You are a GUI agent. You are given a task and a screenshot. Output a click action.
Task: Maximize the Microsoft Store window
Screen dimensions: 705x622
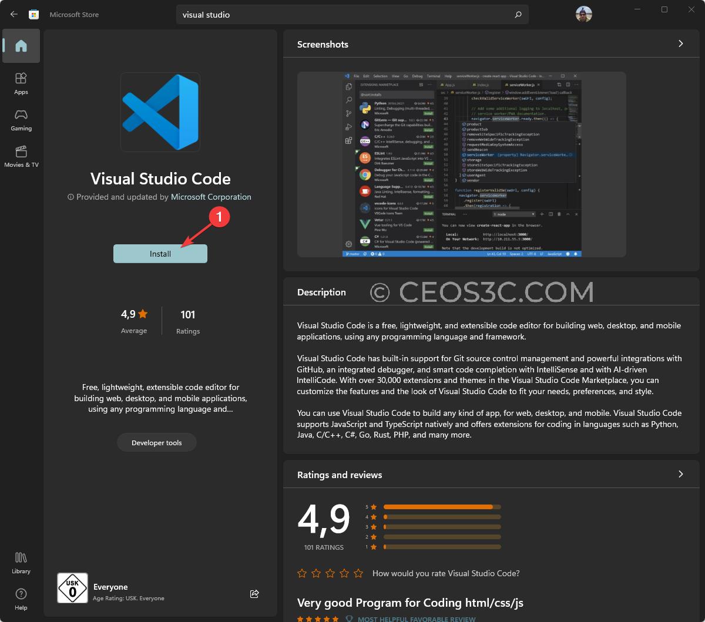(664, 9)
